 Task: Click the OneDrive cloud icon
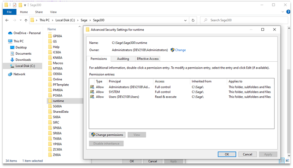click(x=10, y=33)
